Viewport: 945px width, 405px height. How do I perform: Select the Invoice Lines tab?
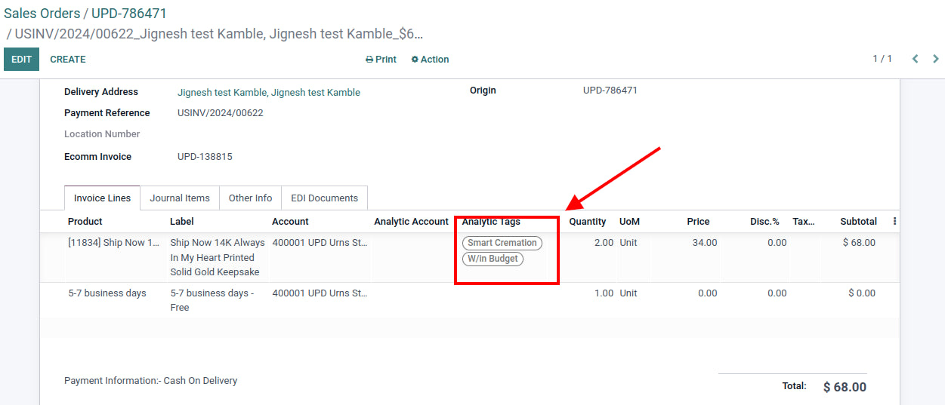click(x=102, y=198)
